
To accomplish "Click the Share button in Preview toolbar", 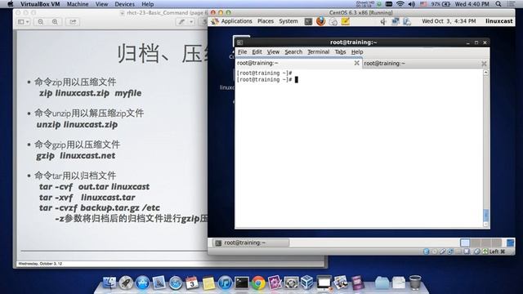I will click(73, 22).
